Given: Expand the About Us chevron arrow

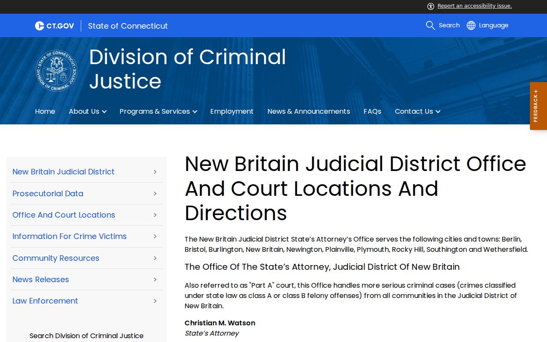Looking at the screenshot, I should click(x=104, y=112).
